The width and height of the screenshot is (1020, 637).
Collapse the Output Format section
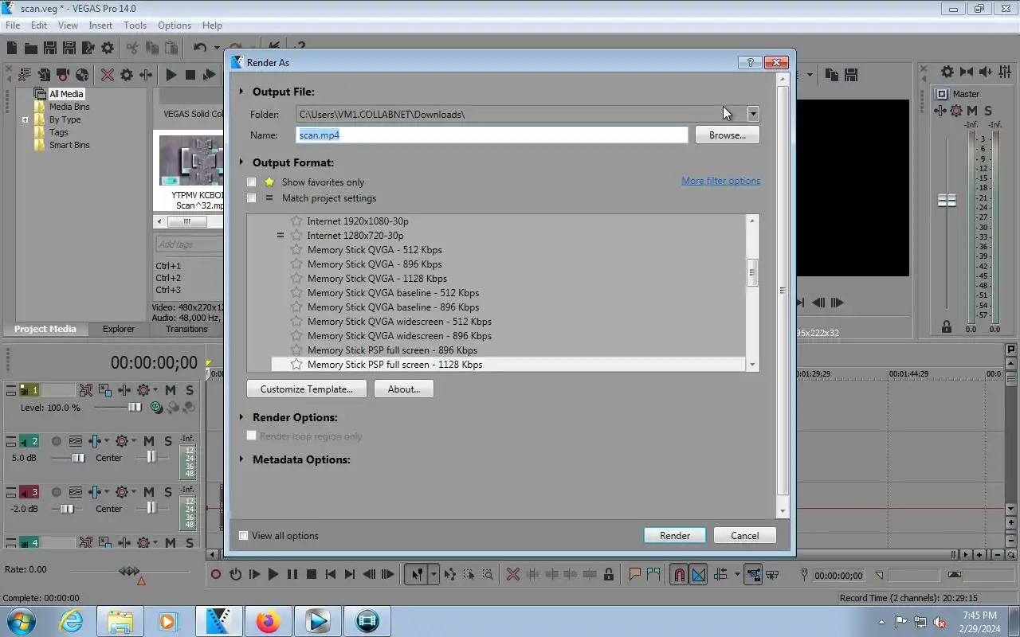(x=241, y=162)
